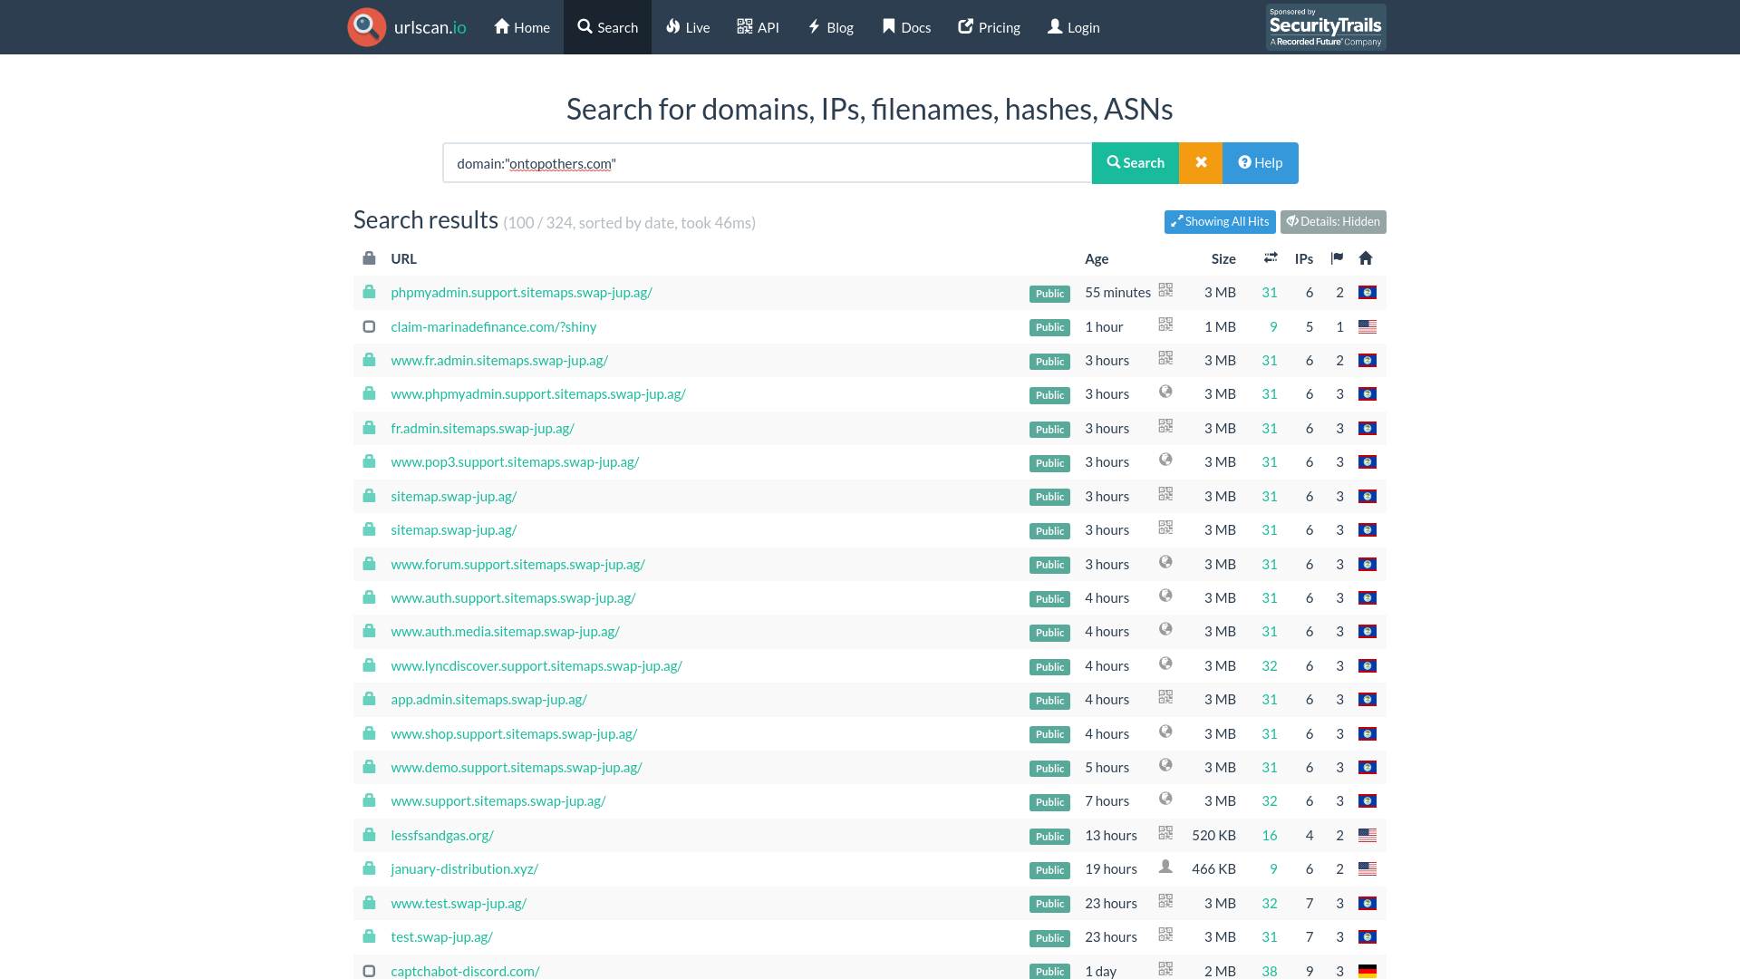Open the Home menu tab
The image size is (1740, 979).
pyautogui.click(x=522, y=26)
